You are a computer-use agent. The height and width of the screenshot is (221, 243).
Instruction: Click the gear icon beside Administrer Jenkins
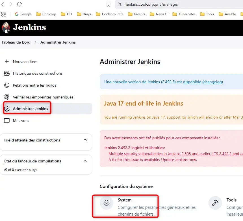point(7,109)
